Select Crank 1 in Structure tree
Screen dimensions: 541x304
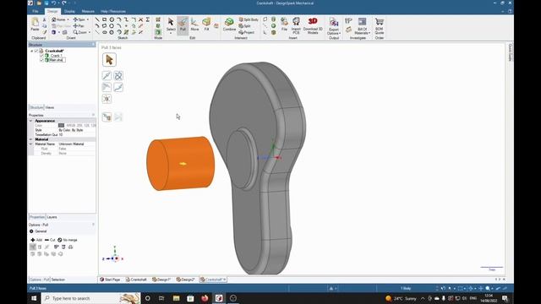coord(57,56)
